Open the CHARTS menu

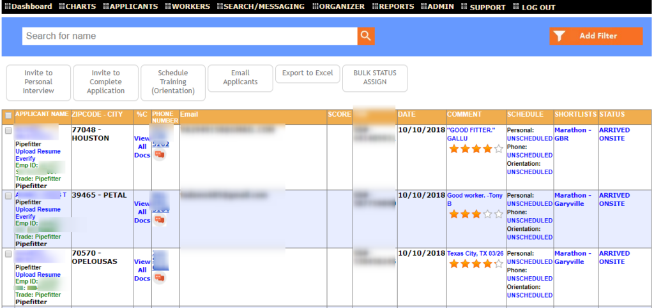pos(77,6)
